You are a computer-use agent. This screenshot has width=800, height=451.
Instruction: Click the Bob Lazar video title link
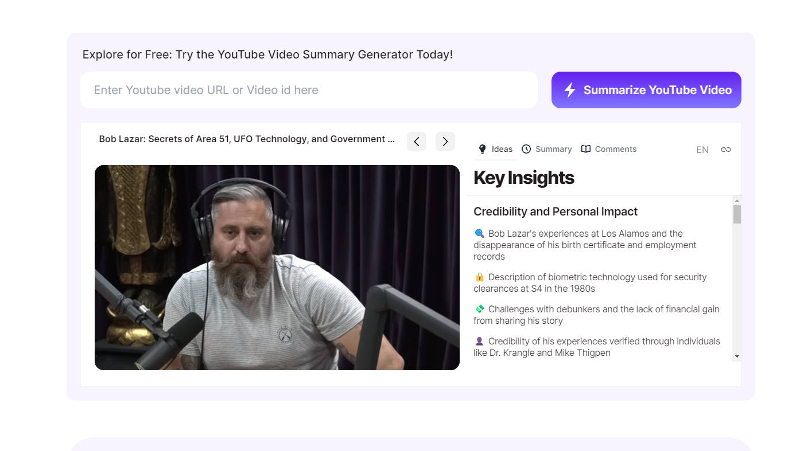tap(246, 139)
